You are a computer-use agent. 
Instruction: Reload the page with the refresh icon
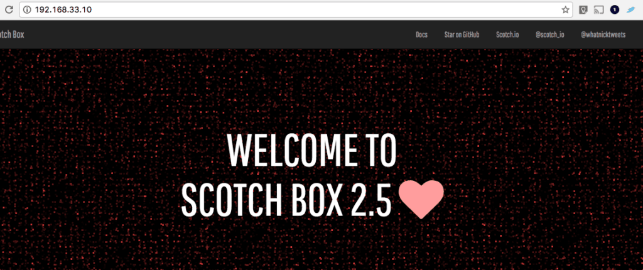coord(10,10)
